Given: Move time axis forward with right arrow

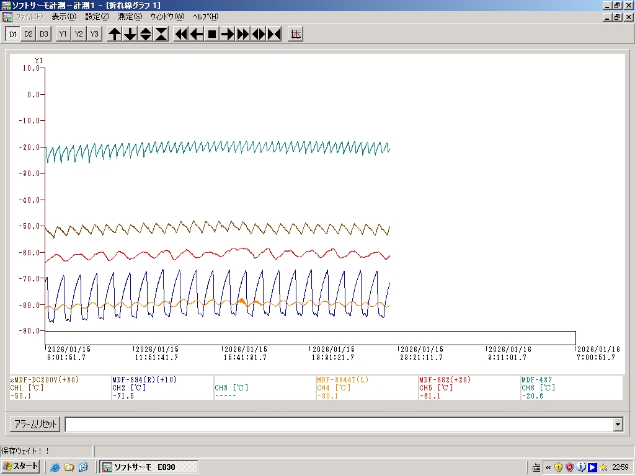Looking at the screenshot, I should coord(228,34).
